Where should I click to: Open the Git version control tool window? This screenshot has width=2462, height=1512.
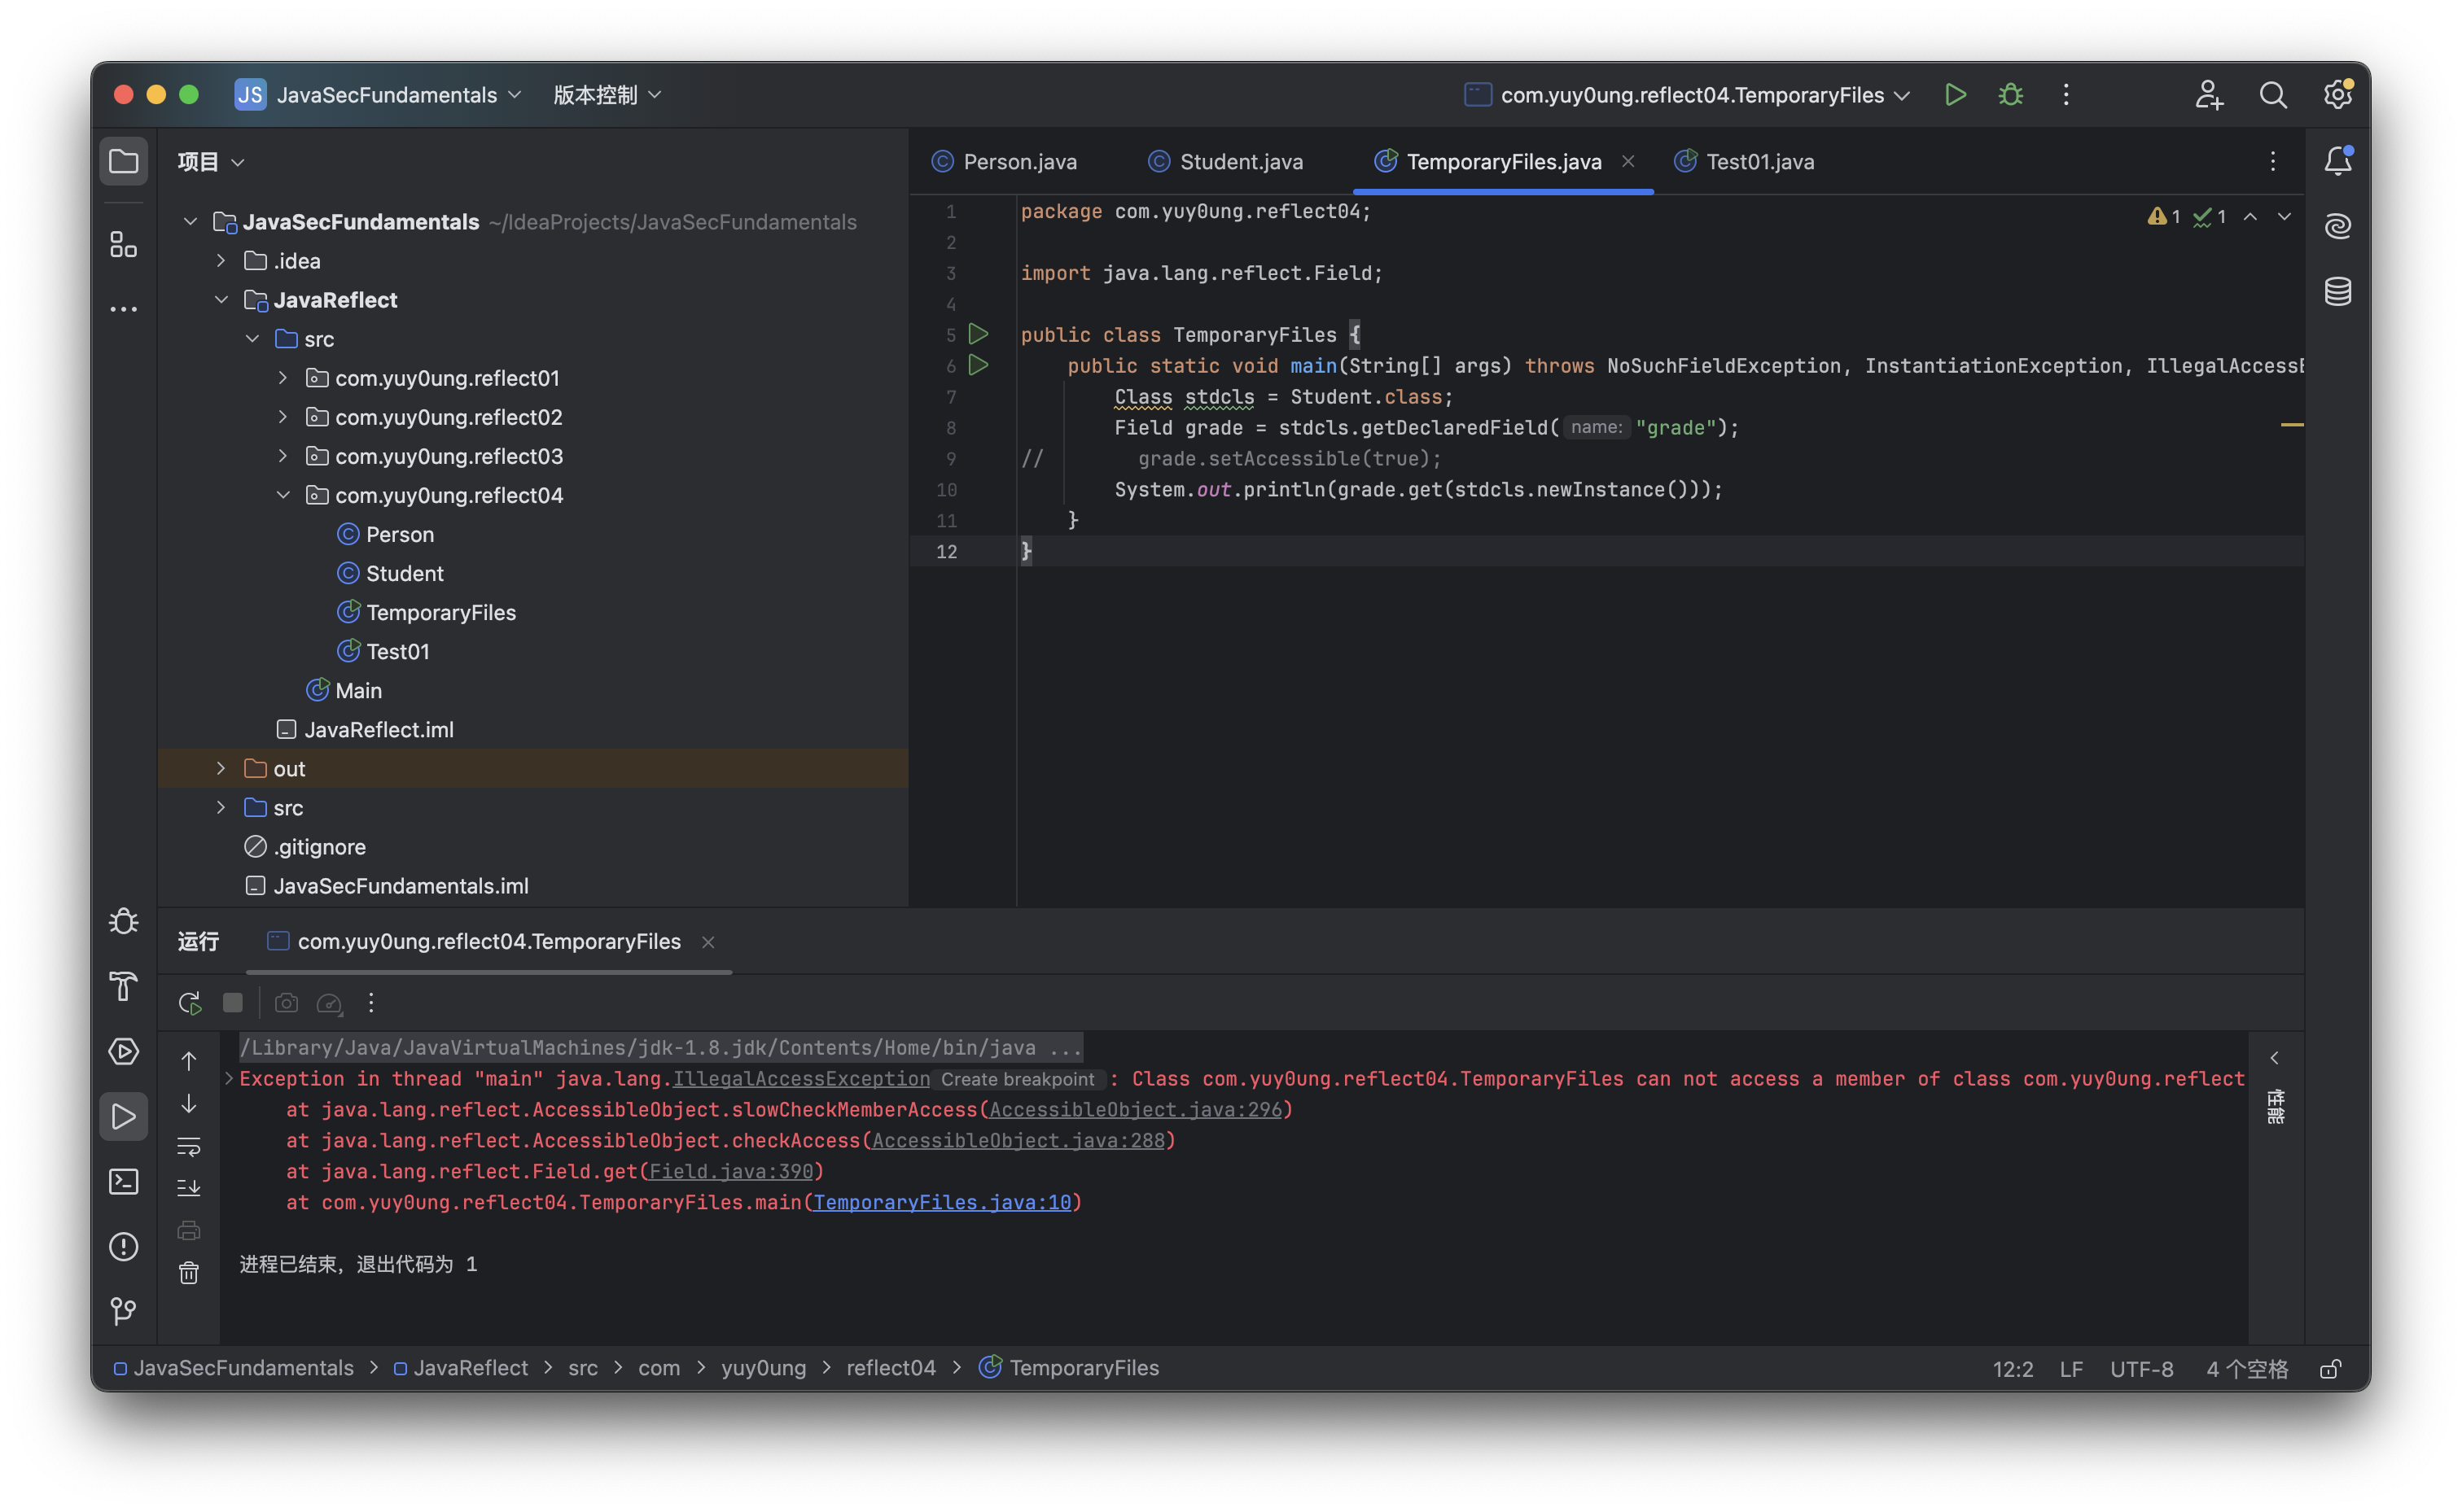click(123, 1311)
